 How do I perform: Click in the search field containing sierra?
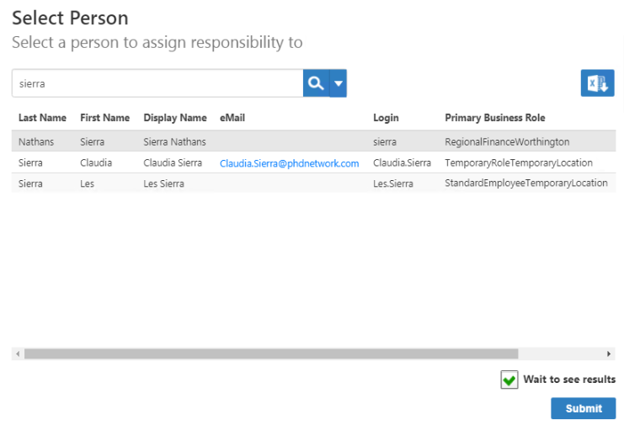point(157,83)
